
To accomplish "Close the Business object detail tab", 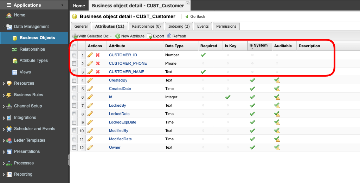I will tap(187, 3).
